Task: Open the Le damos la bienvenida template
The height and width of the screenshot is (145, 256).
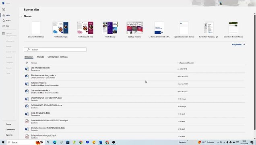Action: (x=159, y=29)
